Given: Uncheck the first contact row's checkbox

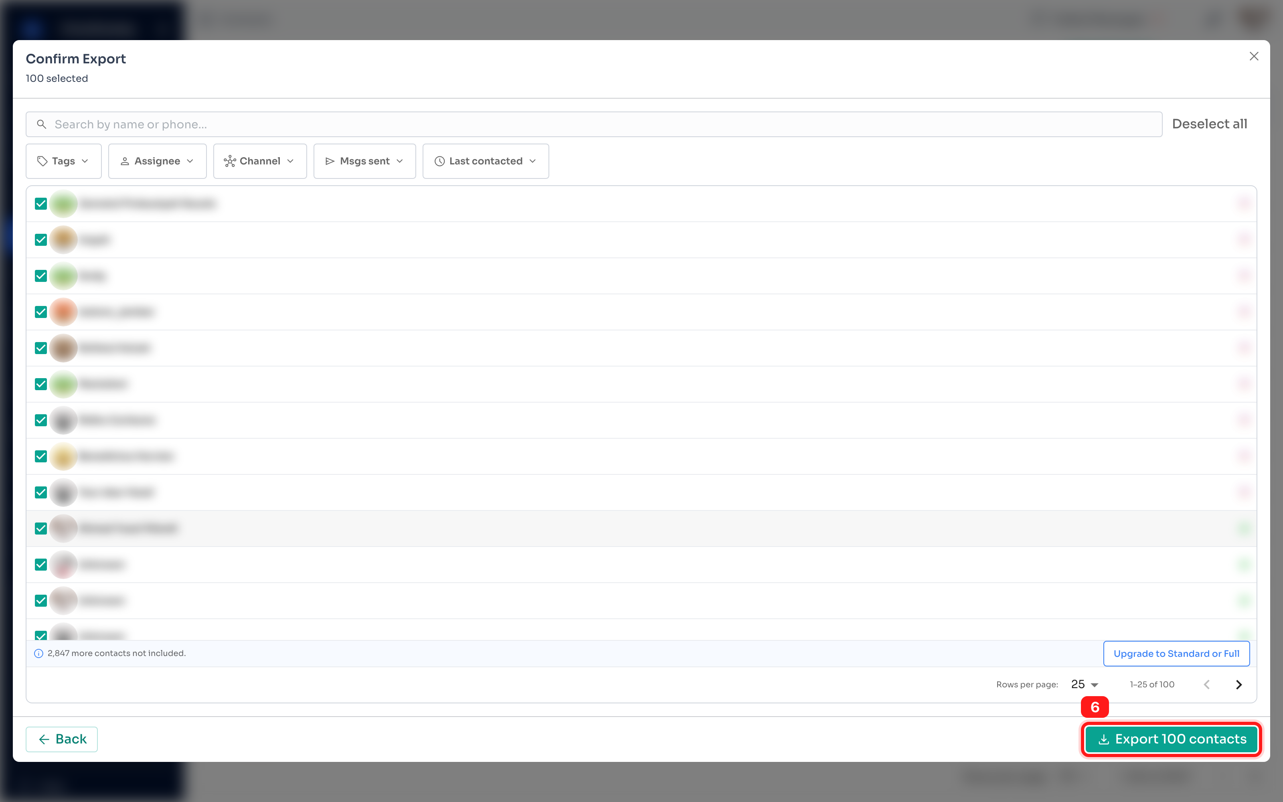Looking at the screenshot, I should pos(41,204).
